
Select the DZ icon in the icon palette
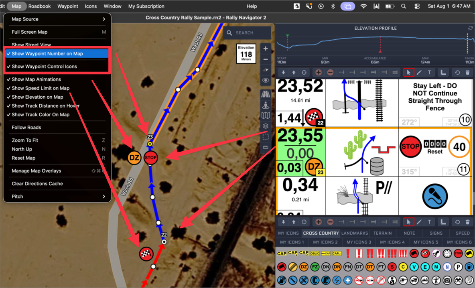click(304, 267)
